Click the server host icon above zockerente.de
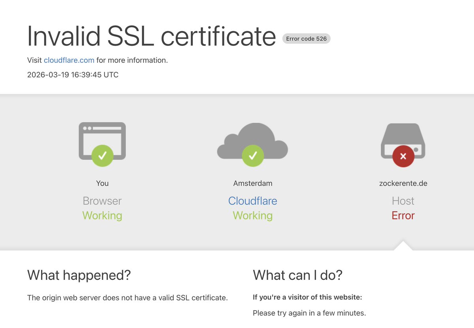Viewport: 474px width, 328px height. click(x=403, y=145)
